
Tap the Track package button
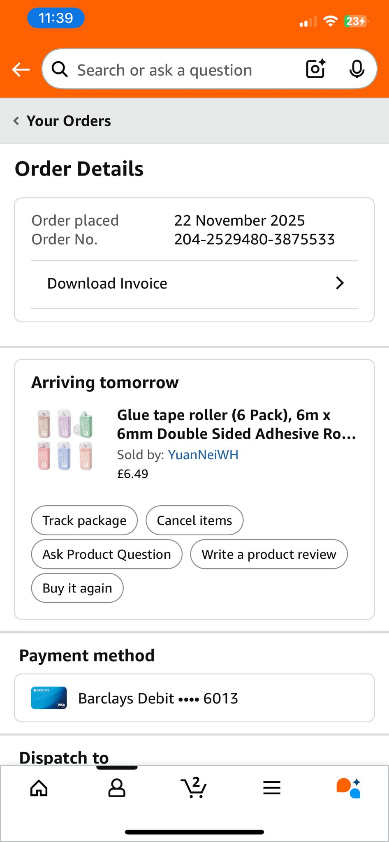point(84,520)
